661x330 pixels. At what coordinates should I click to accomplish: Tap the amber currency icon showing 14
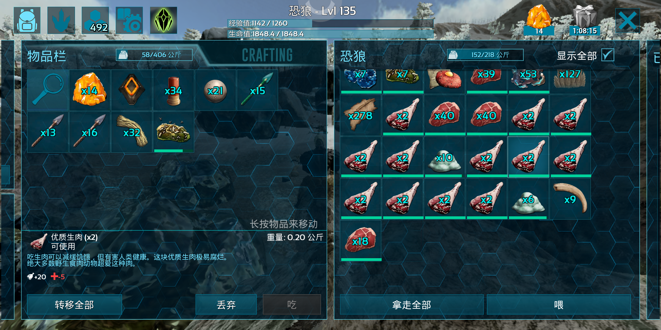[x=539, y=20]
